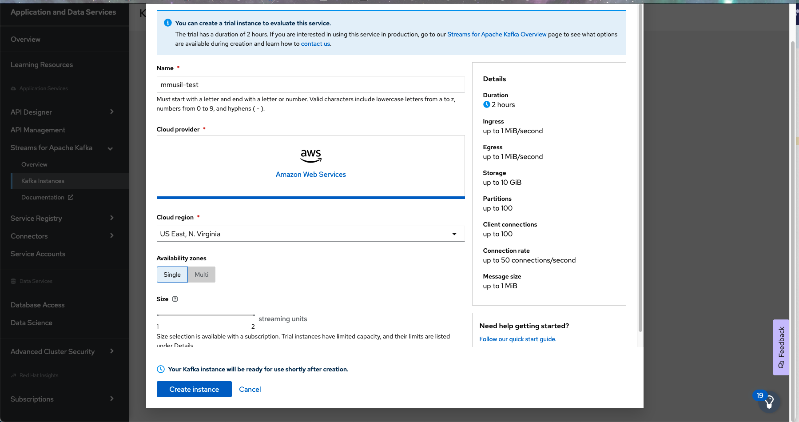Click the Documentation external link icon
Viewport: 799px width, 422px height.
point(71,197)
